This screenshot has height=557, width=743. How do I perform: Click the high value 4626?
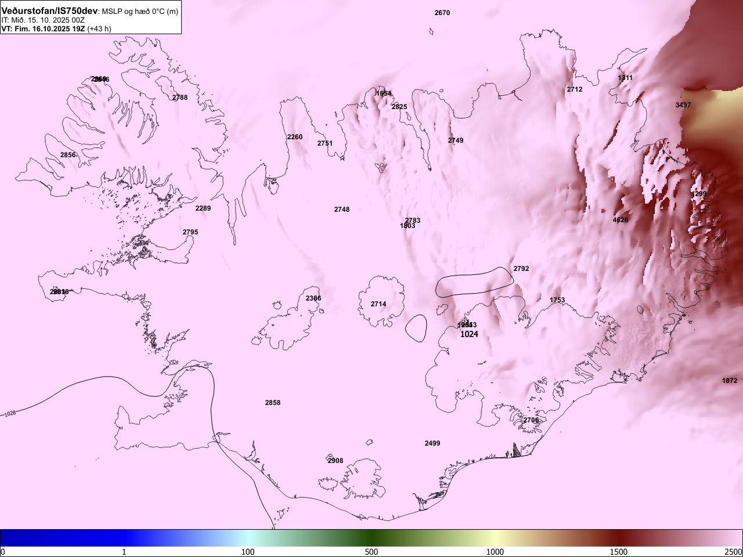coord(621,220)
